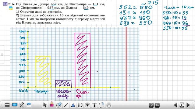195x109 pixels.
Task: Open the pages copy tool
Action: point(101,105)
